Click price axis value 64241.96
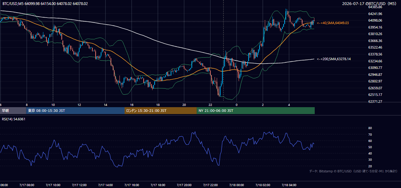The width and height of the screenshot is (401, 188). click(375, 14)
